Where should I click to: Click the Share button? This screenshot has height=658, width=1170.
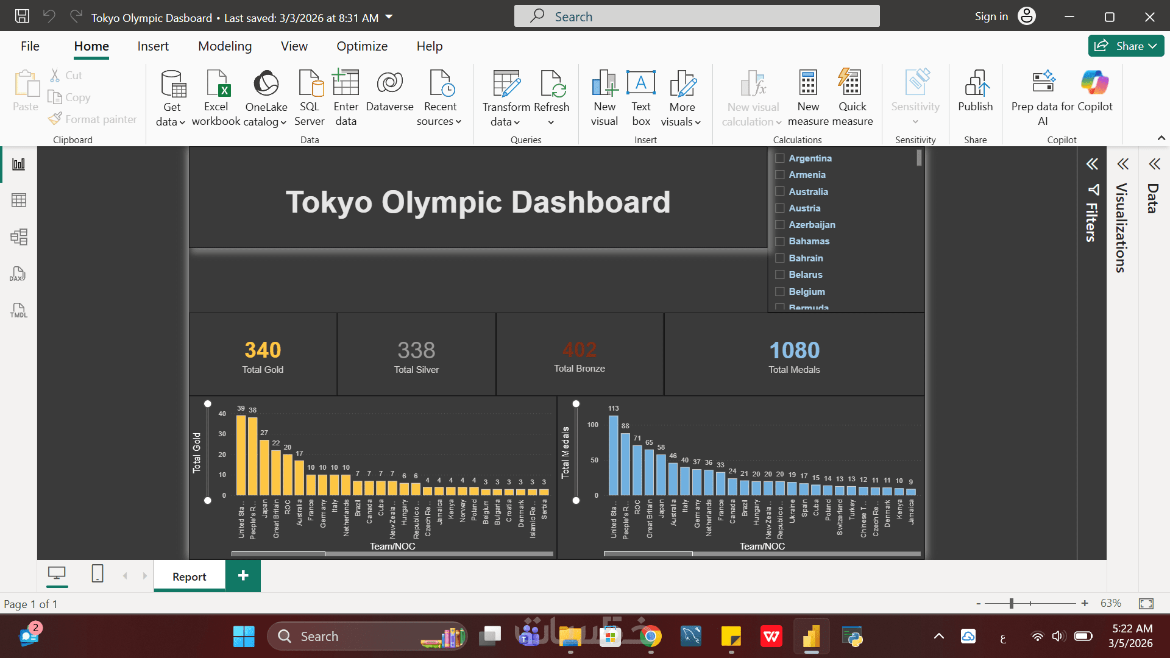(x=1125, y=46)
